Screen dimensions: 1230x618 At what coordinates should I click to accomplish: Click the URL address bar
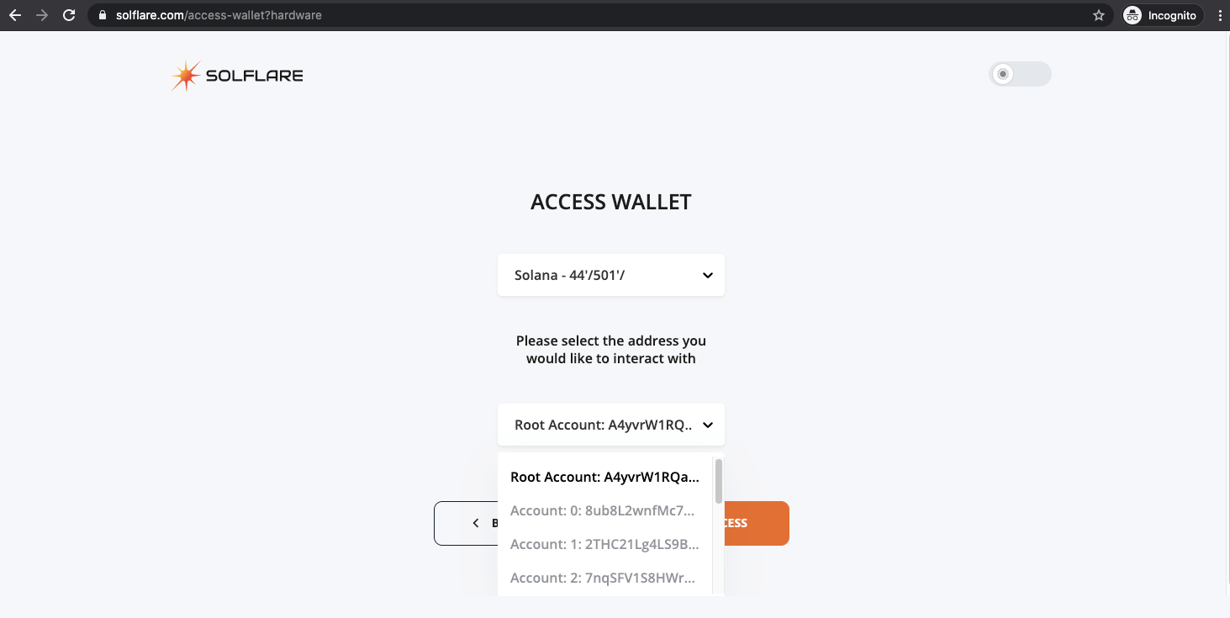coord(589,15)
